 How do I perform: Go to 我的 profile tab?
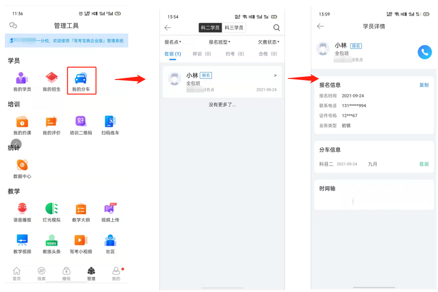point(116,274)
